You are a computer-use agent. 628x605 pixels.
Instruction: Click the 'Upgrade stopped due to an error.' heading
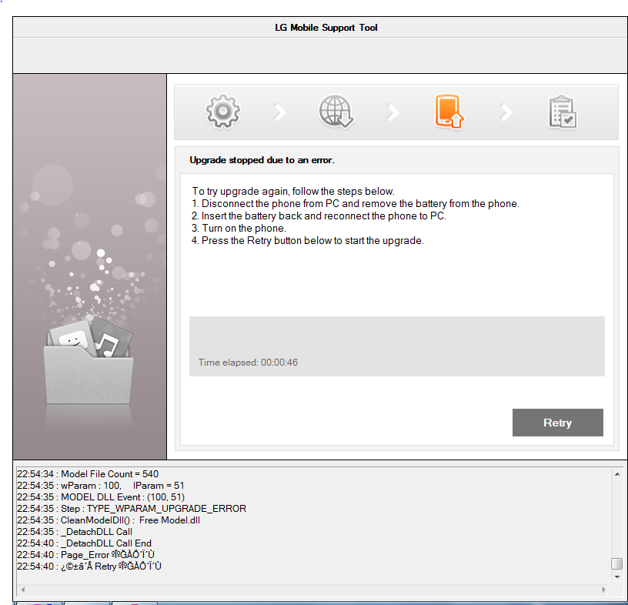262,160
